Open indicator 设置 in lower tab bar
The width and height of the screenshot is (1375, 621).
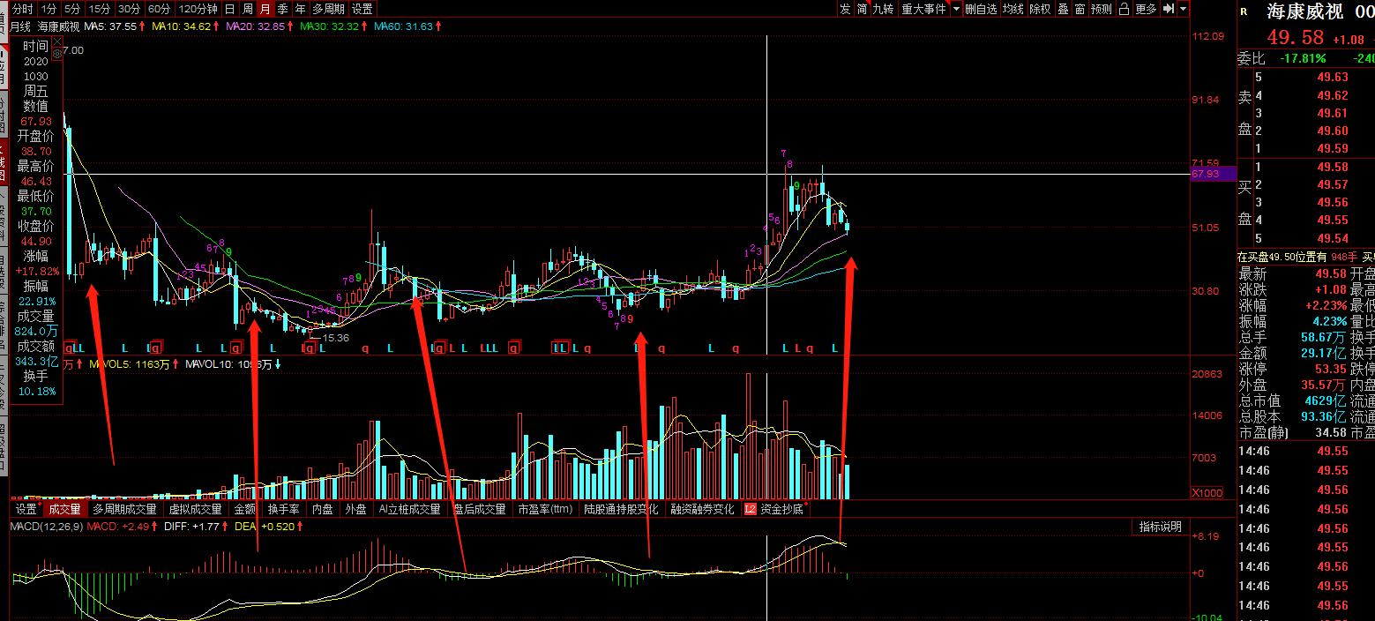pos(26,509)
